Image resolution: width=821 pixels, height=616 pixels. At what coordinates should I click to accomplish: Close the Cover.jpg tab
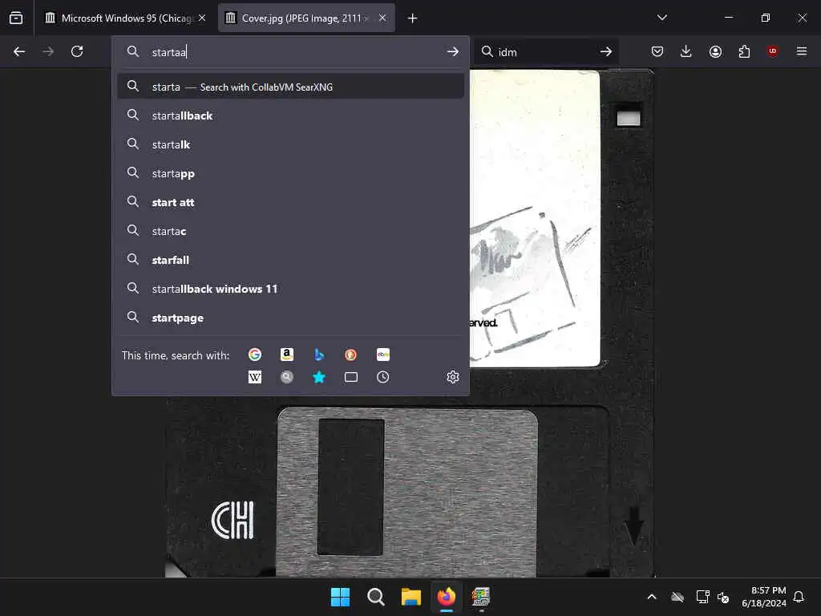point(382,18)
